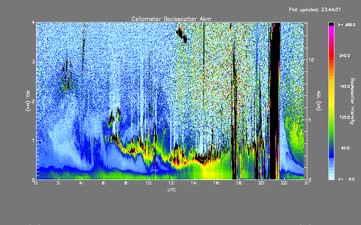This screenshot has width=361, height=225.
Task: Click the "12:" UTC tick label
Action: pyautogui.click(x=171, y=183)
